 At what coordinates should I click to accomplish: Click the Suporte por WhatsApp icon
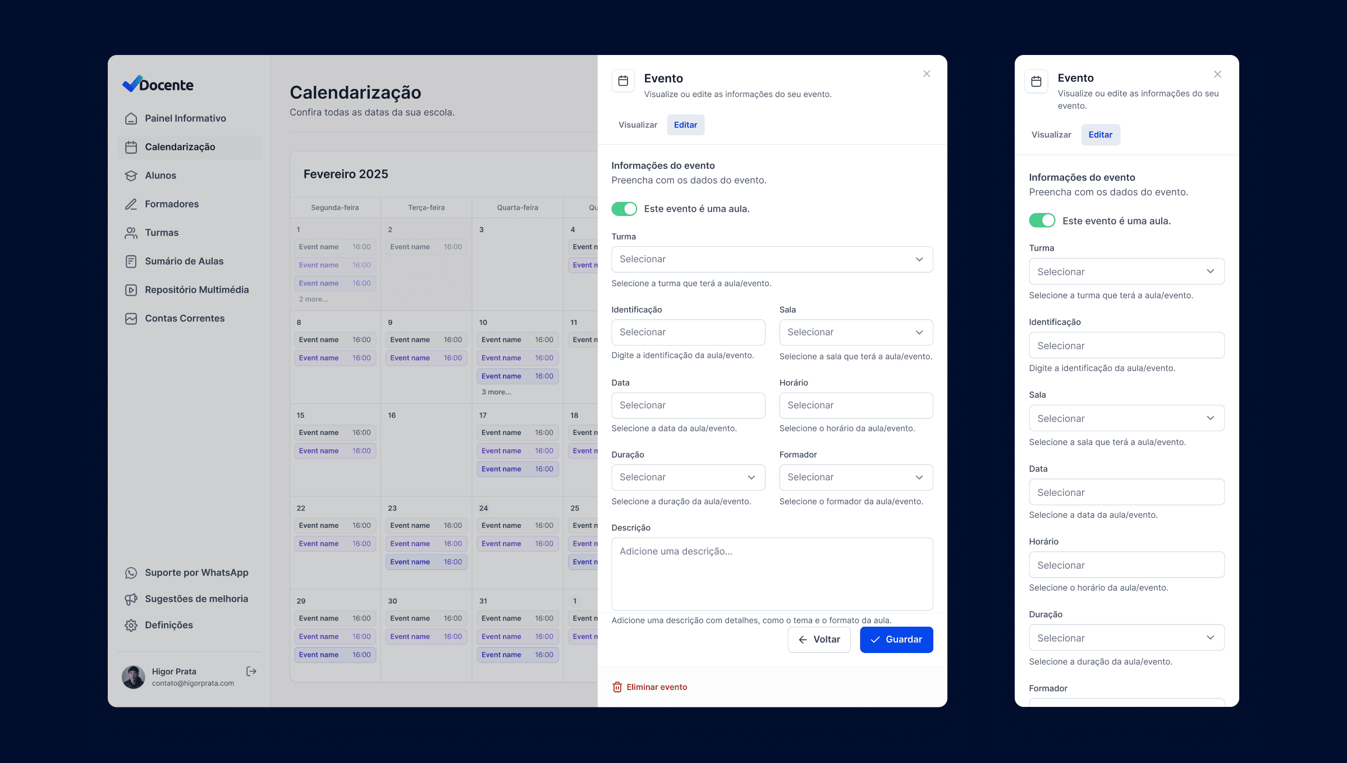[x=131, y=573]
